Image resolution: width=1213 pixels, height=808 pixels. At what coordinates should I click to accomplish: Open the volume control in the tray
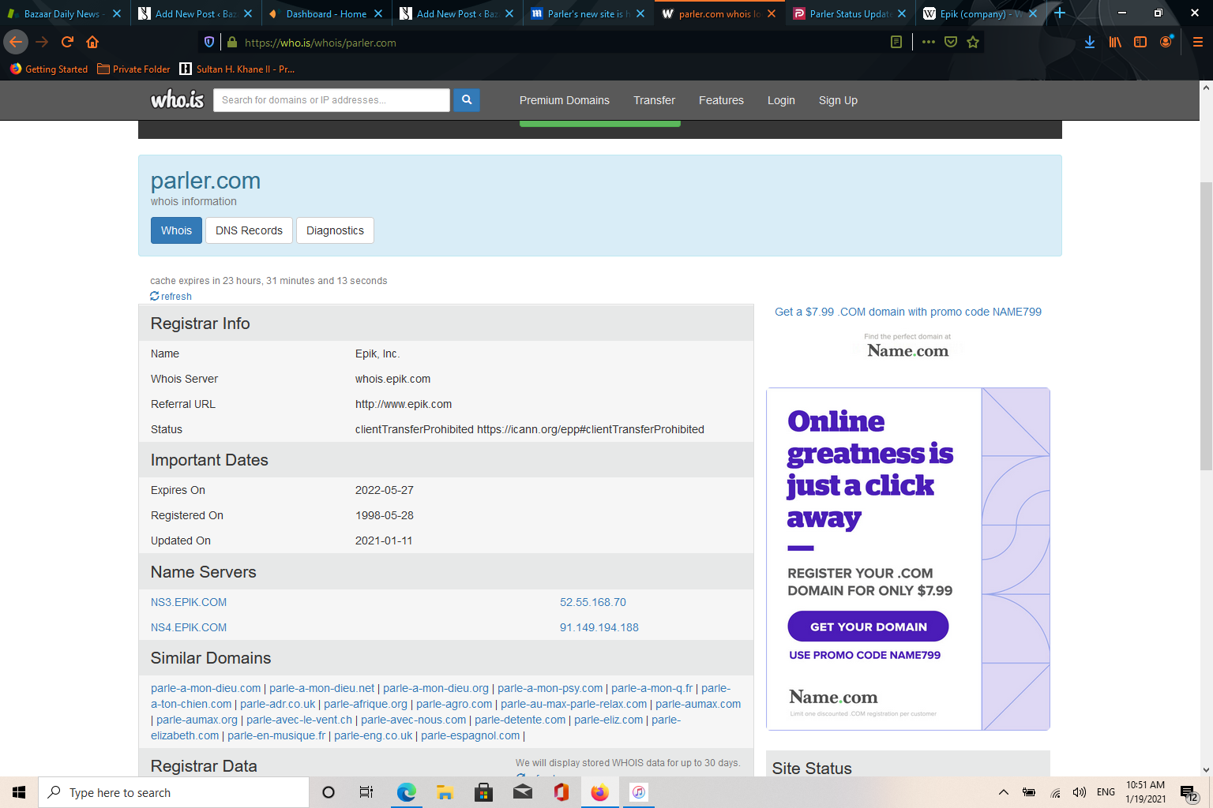pyautogui.click(x=1080, y=792)
